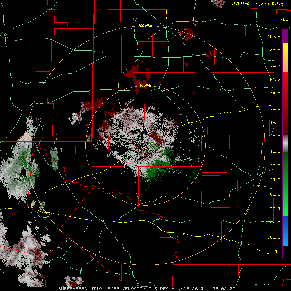Viewport: 291px width, 291px height.
Task: Select the -78.7 legend value
Action: [274, 209]
